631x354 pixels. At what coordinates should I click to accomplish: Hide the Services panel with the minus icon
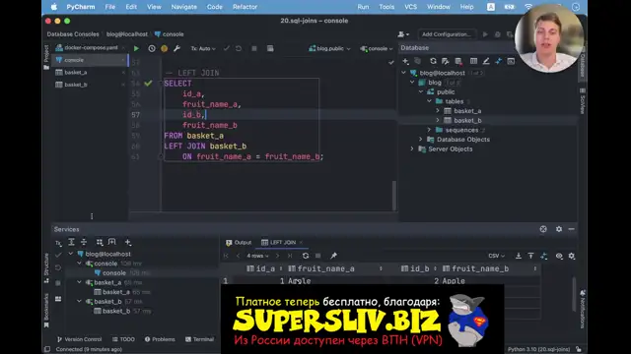pyautogui.click(x=571, y=229)
